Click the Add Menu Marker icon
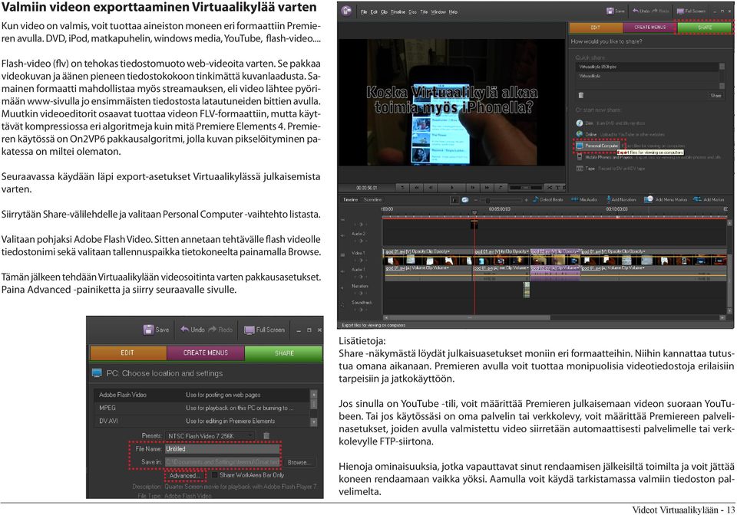 [648, 199]
